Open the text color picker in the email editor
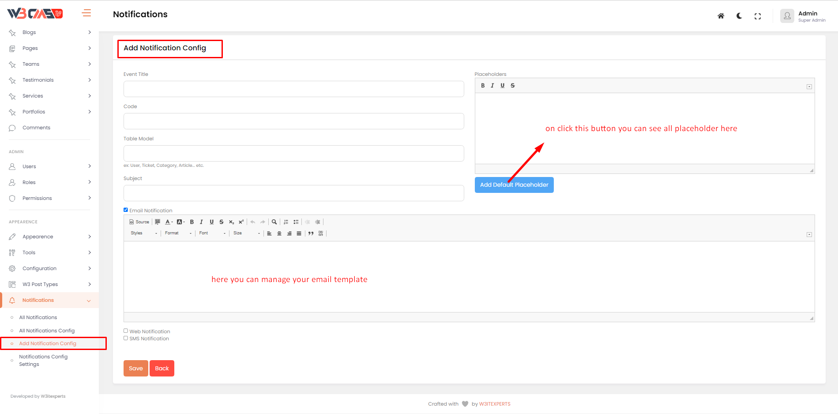 click(x=169, y=222)
